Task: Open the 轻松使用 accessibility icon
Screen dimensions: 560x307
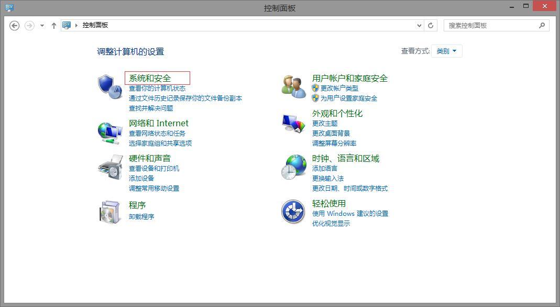Action: click(x=293, y=212)
